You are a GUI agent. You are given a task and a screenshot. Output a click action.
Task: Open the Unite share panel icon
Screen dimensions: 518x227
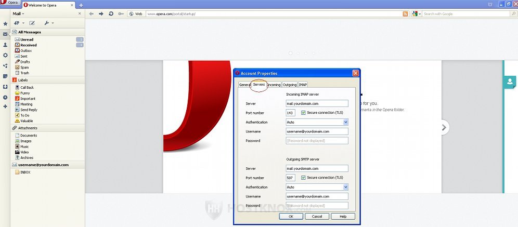(5, 65)
